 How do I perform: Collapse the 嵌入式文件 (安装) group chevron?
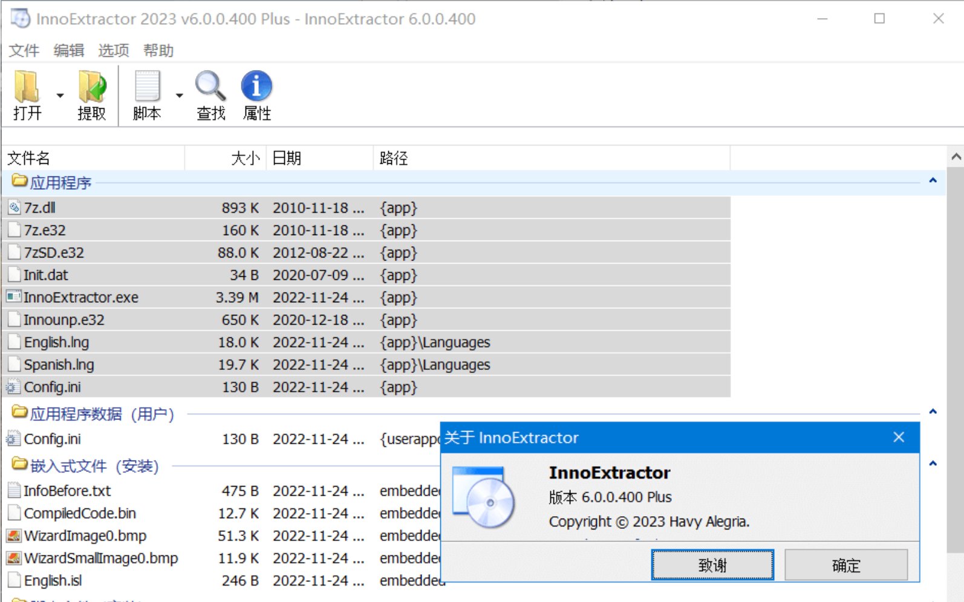coord(933,464)
